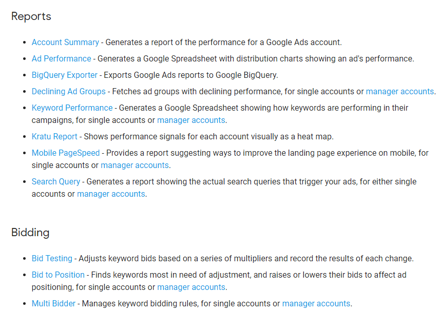This screenshot has height=313, width=440.
Task: Click manager accounts link in Bid to Position item
Action: [x=191, y=287]
